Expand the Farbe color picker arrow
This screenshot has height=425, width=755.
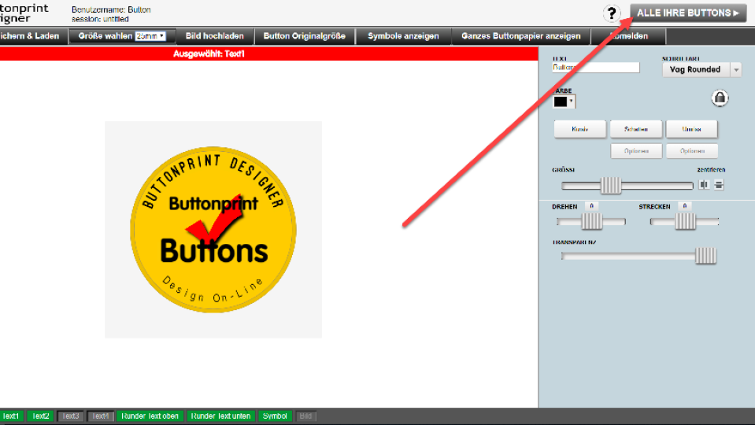(x=571, y=102)
